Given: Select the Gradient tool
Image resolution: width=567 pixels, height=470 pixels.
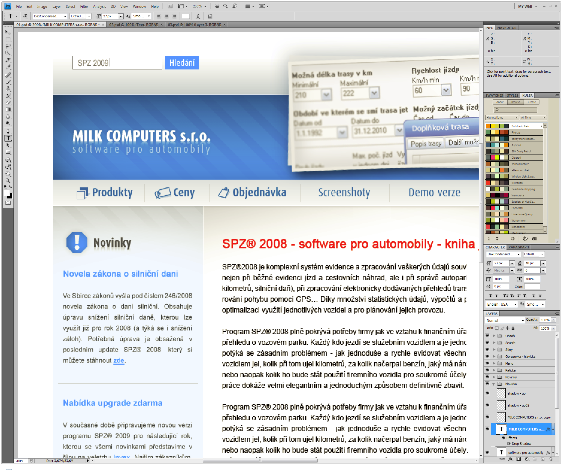Looking at the screenshot, I should click(x=8, y=110).
